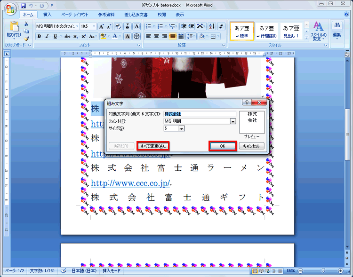Click distributed alignment icon

[181, 36]
